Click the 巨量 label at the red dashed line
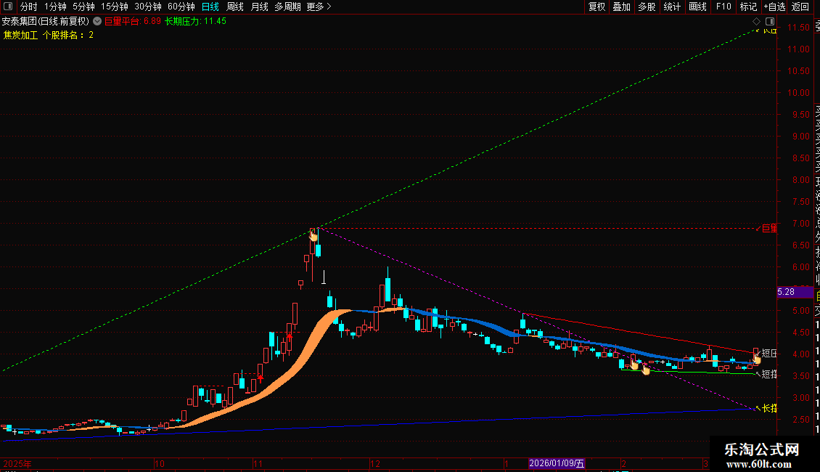This screenshot has width=820, height=472. 769,228
